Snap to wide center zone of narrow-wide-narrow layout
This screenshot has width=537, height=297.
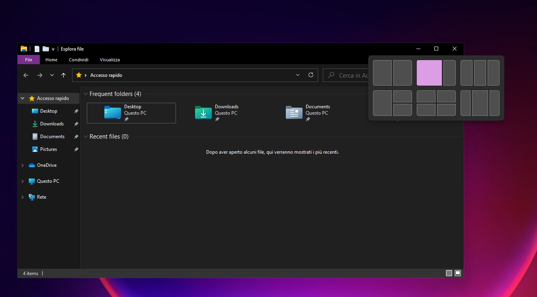tap(480, 103)
